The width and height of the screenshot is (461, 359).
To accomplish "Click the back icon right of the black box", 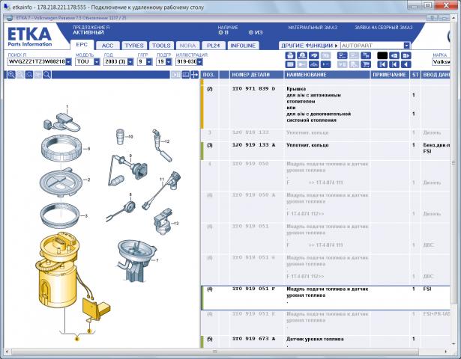I will point(394,55).
